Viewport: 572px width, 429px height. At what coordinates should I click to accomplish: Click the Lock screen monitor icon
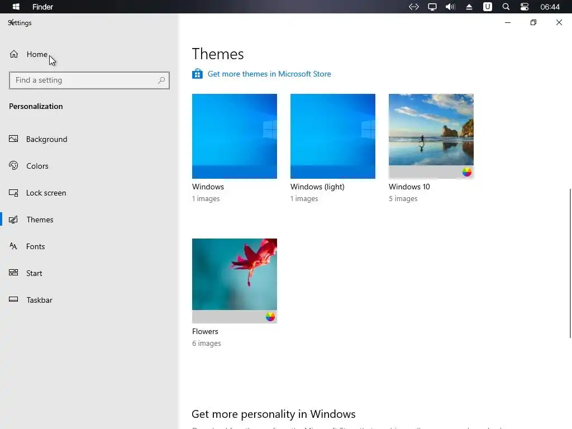point(13,193)
